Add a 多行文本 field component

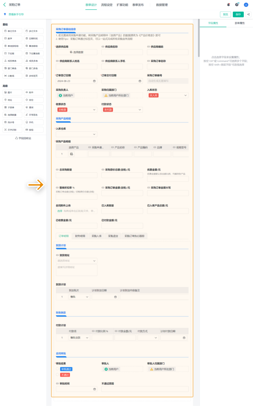tap(34, 31)
